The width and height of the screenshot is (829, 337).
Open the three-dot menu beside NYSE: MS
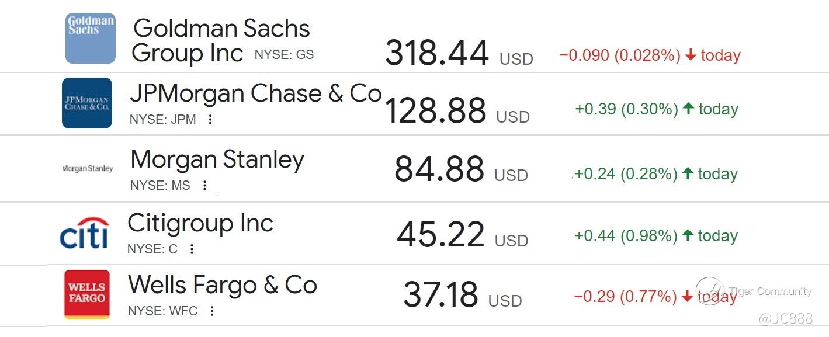click(x=204, y=186)
